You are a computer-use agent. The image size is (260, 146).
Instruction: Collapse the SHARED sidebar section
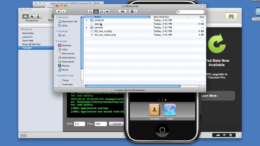point(57,31)
